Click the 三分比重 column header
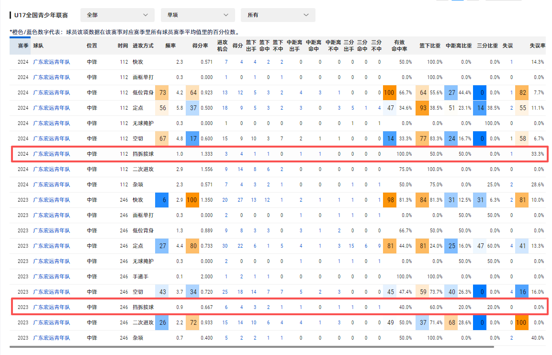This screenshot has height=355, width=552. tap(489, 46)
